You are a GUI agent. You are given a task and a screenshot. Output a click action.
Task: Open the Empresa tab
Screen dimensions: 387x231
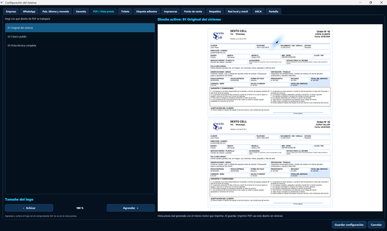pyautogui.click(x=11, y=11)
